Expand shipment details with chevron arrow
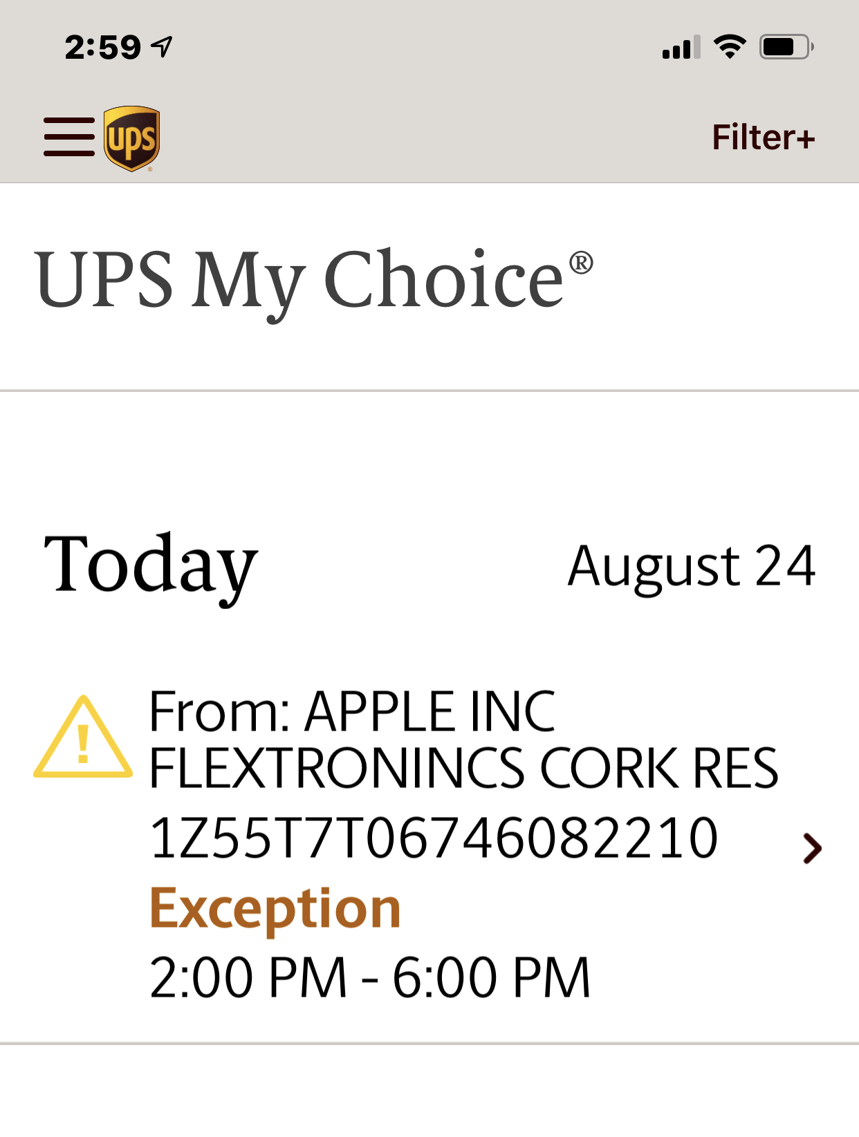859x1137 pixels. 812,848
